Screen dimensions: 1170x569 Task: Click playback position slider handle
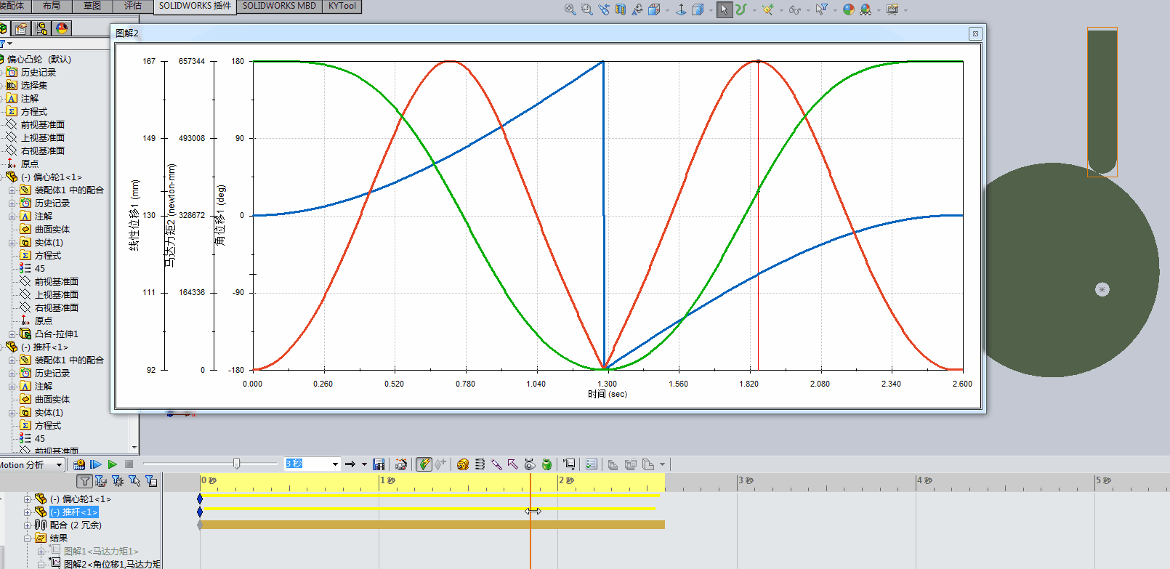point(236,464)
